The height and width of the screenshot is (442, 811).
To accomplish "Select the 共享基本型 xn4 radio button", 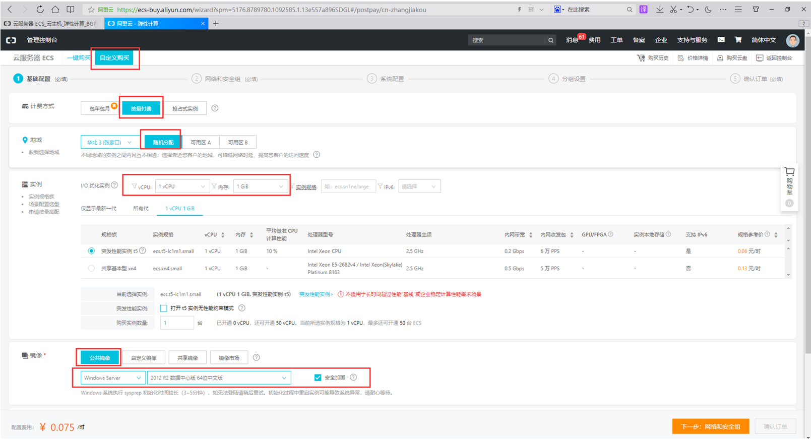I will (91, 269).
